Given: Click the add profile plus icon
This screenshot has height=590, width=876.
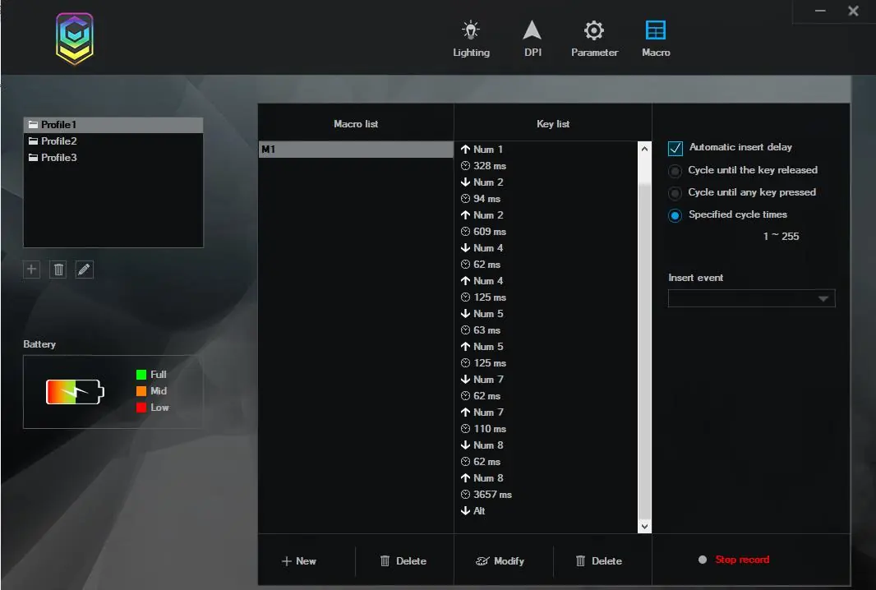Looking at the screenshot, I should point(32,270).
